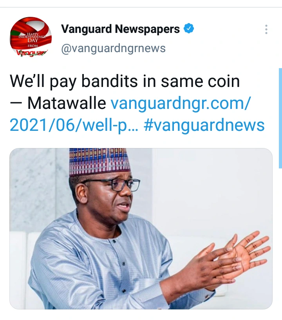This screenshot has height=320, width=282.
Task: Open the #vanguardnews hashtag
Action: [x=204, y=125]
